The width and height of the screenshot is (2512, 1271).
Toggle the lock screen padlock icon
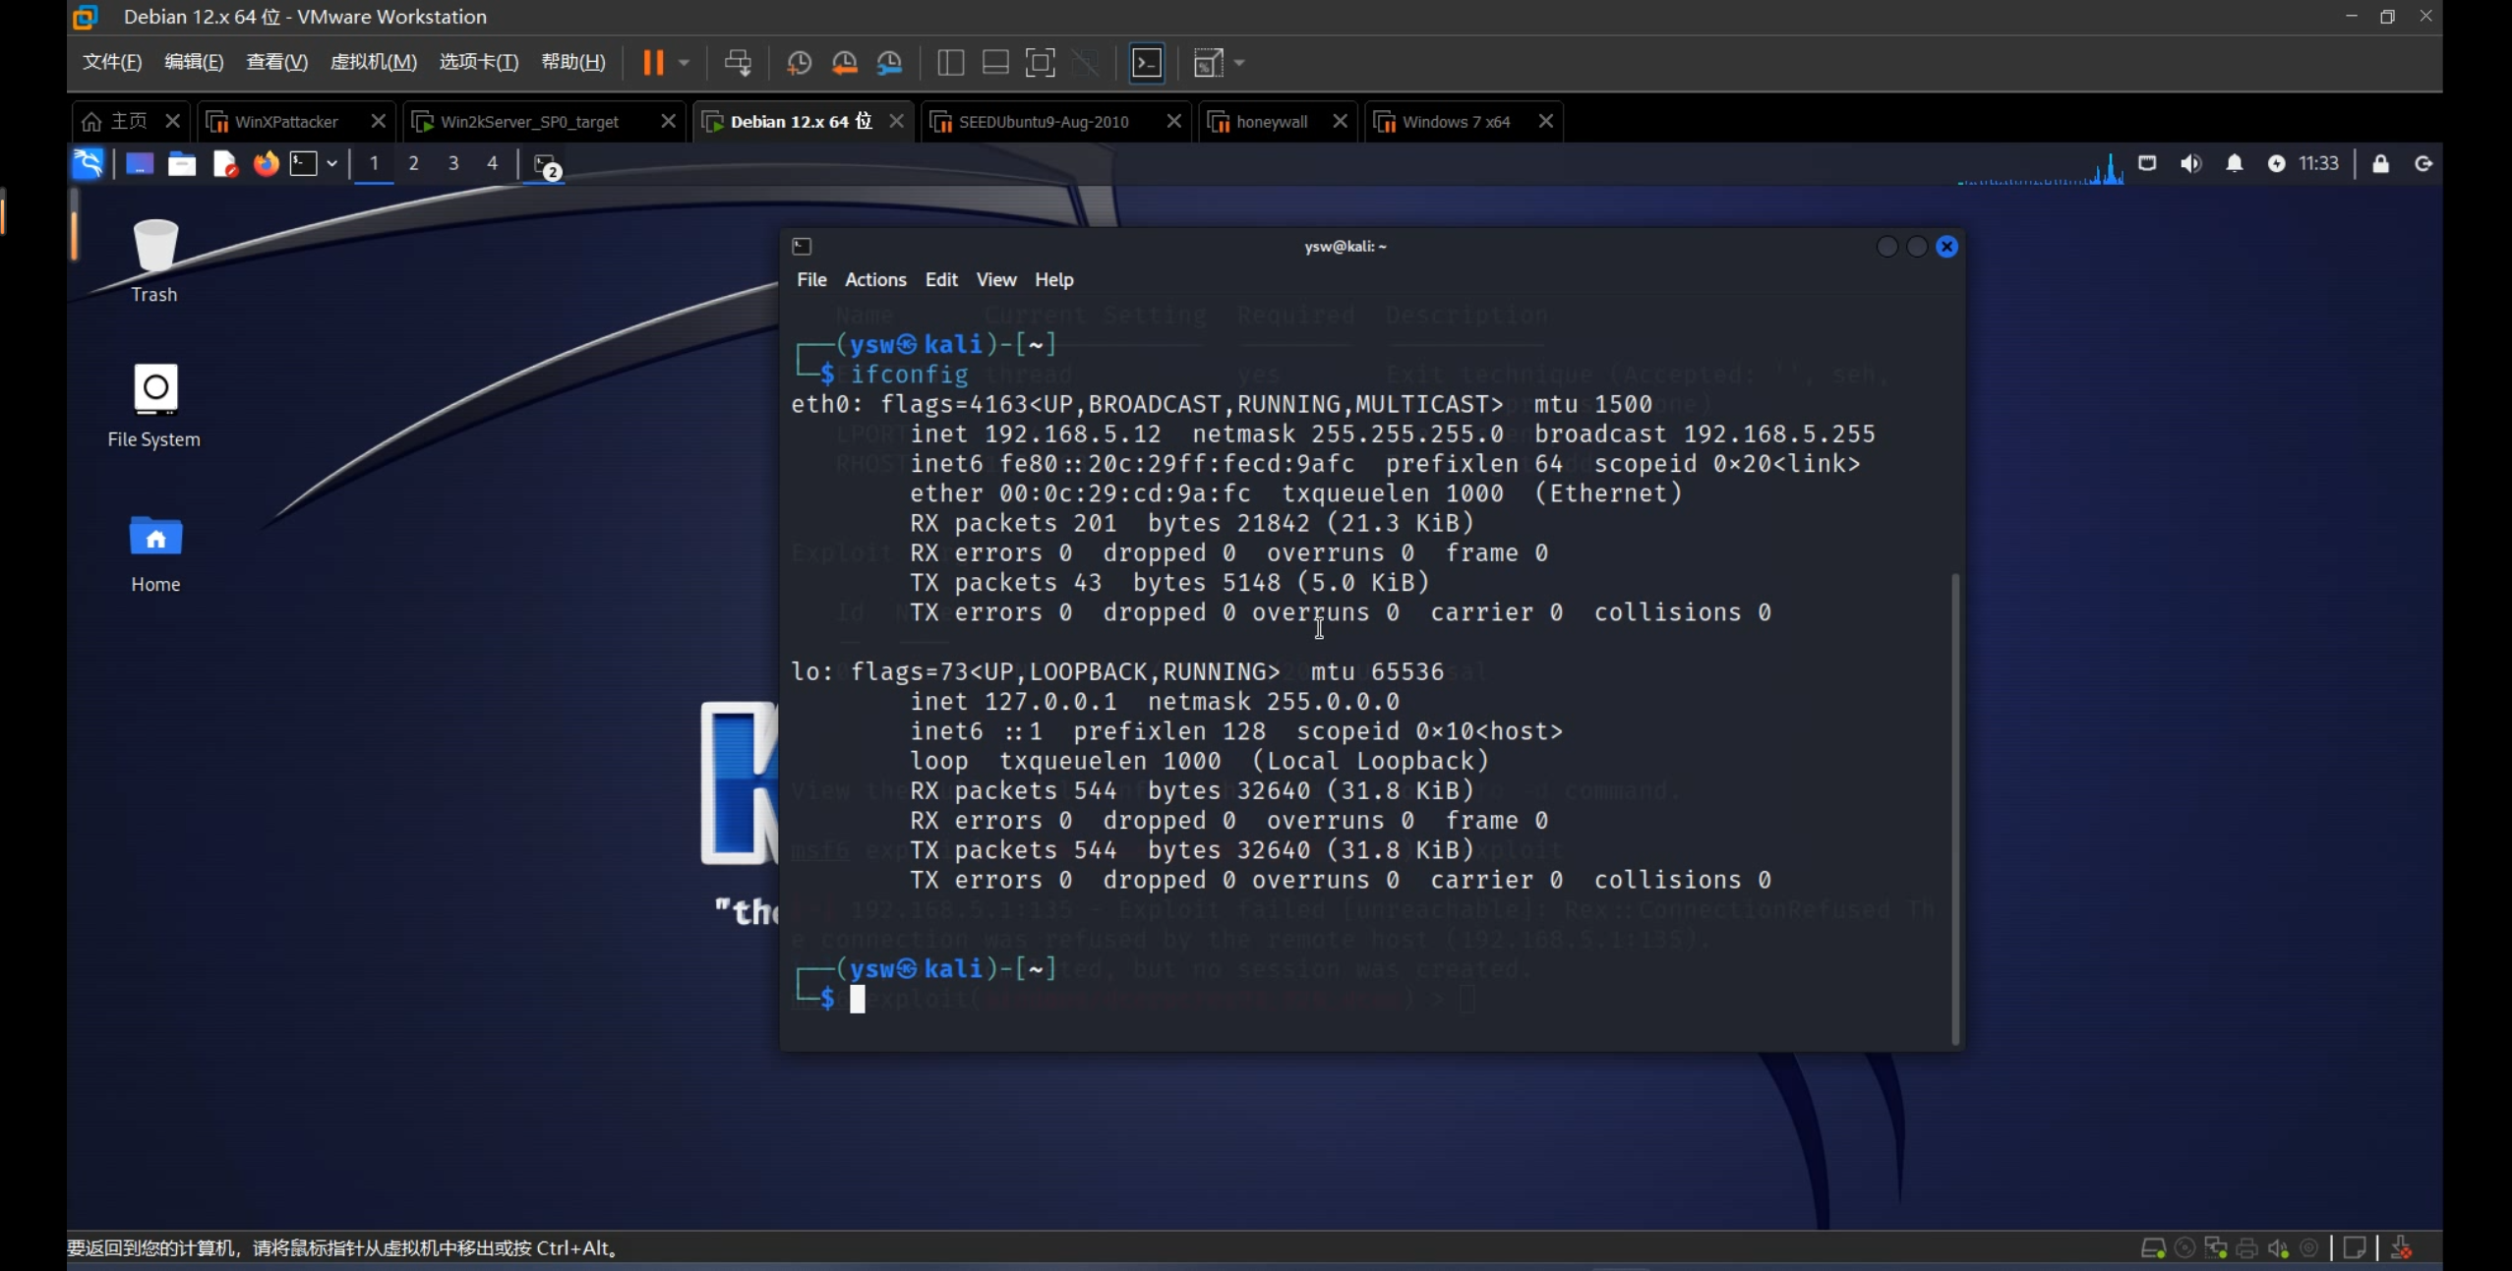pos(2380,163)
